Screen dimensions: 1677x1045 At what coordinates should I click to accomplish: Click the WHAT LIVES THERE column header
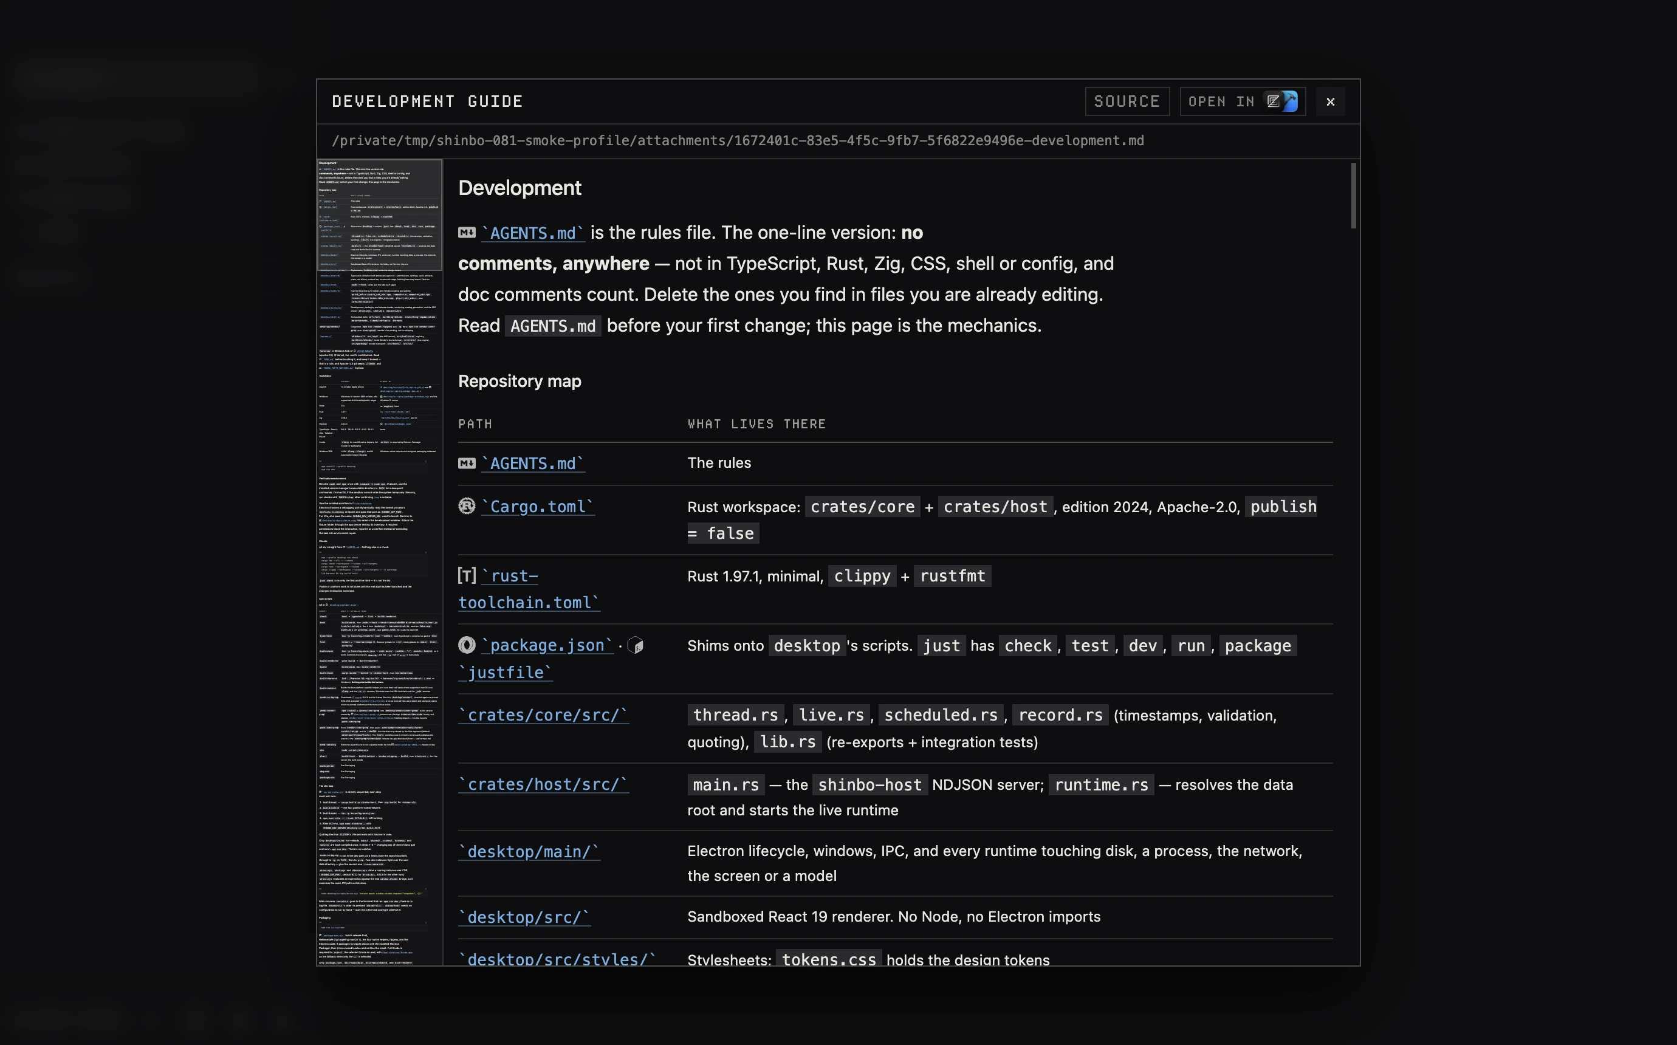[756, 423]
